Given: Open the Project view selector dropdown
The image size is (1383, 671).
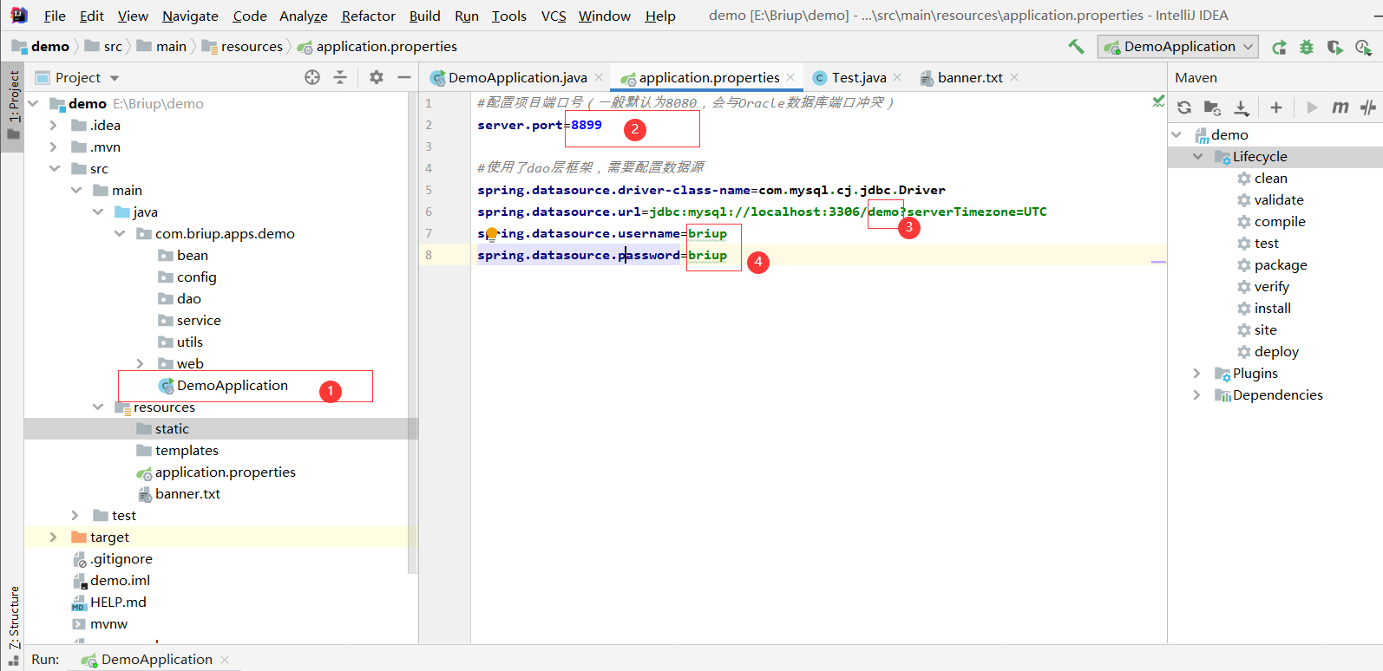Looking at the screenshot, I should (87, 77).
